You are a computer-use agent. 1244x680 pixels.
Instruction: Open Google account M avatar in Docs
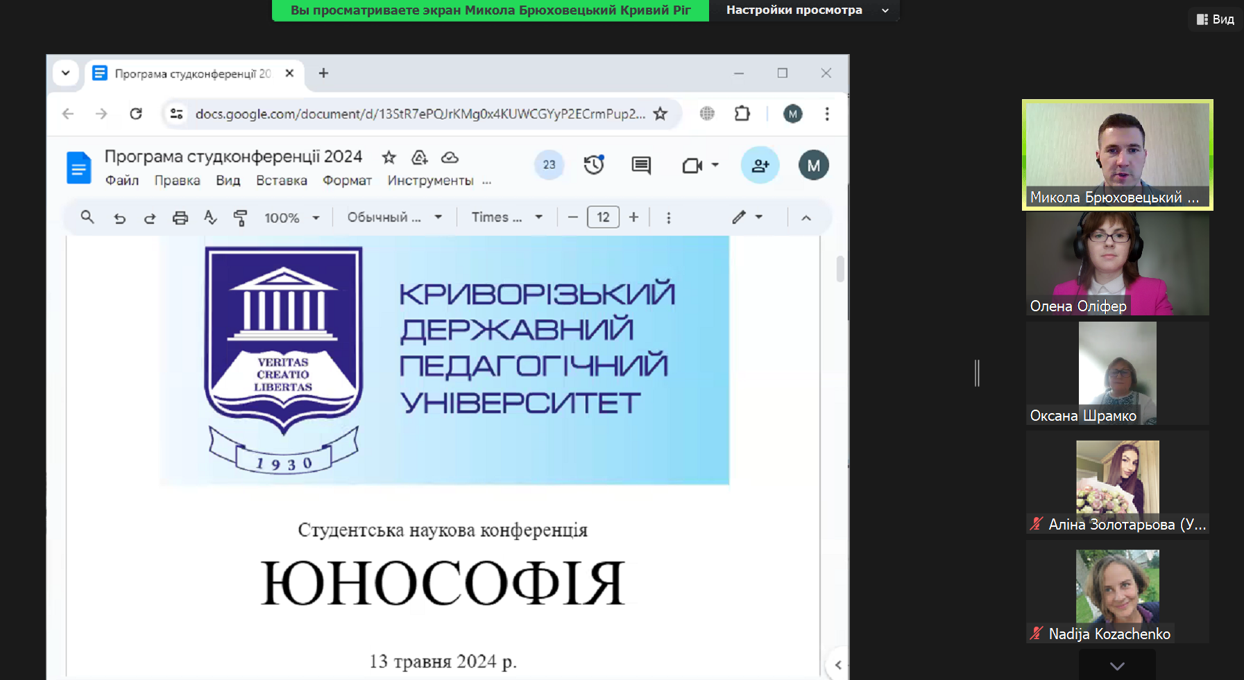813,165
